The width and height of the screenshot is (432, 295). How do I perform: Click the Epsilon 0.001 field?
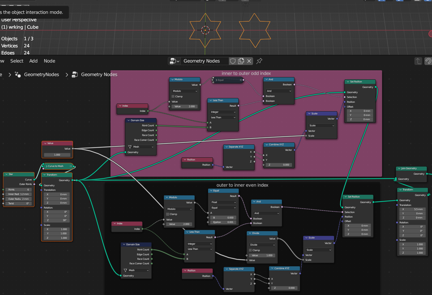click(x=223, y=222)
